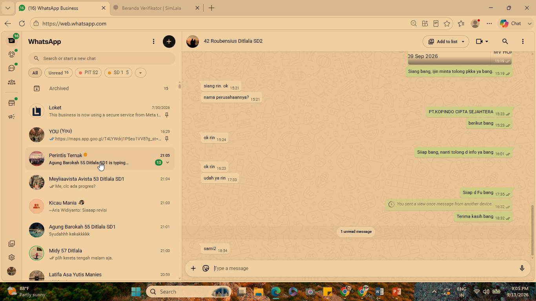Image resolution: width=536 pixels, height=301 pixels.
Task: Expand more chat filter lists dropdown
Action: tap(140, 73)
